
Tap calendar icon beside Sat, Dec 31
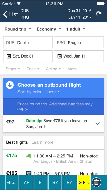[9, 56]
